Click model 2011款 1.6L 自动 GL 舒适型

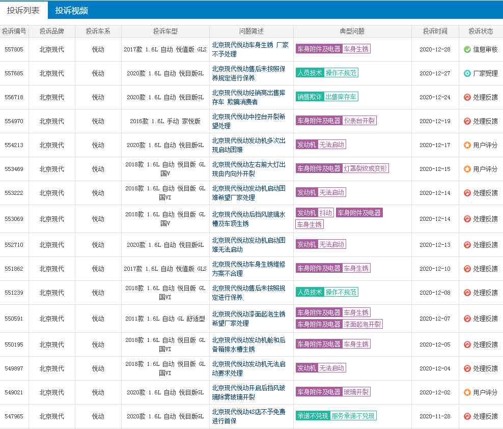coord(165,319)
